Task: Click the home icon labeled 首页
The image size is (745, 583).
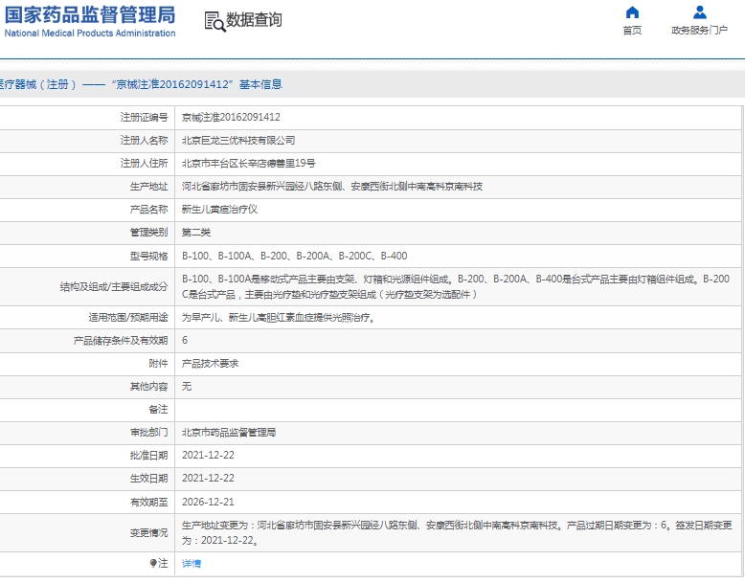Action: click(632, 11)
